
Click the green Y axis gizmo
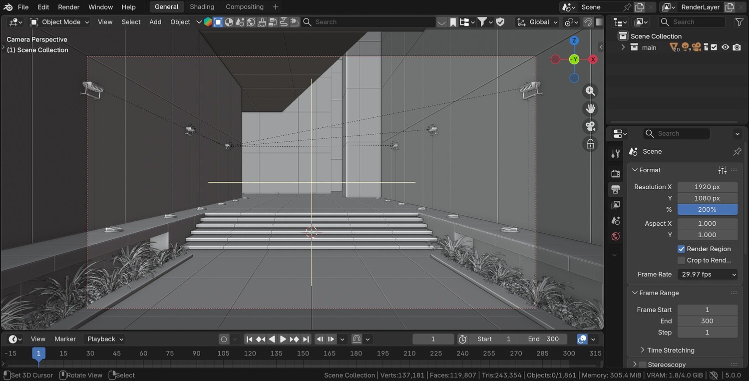tap(574, 59)
